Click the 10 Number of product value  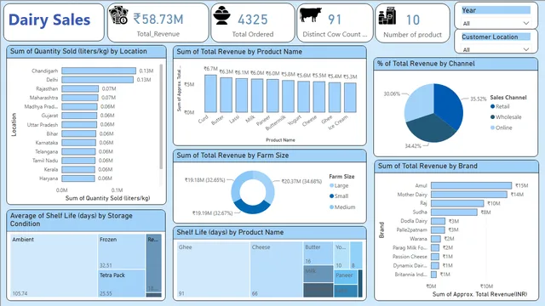(x=413, y=20)
